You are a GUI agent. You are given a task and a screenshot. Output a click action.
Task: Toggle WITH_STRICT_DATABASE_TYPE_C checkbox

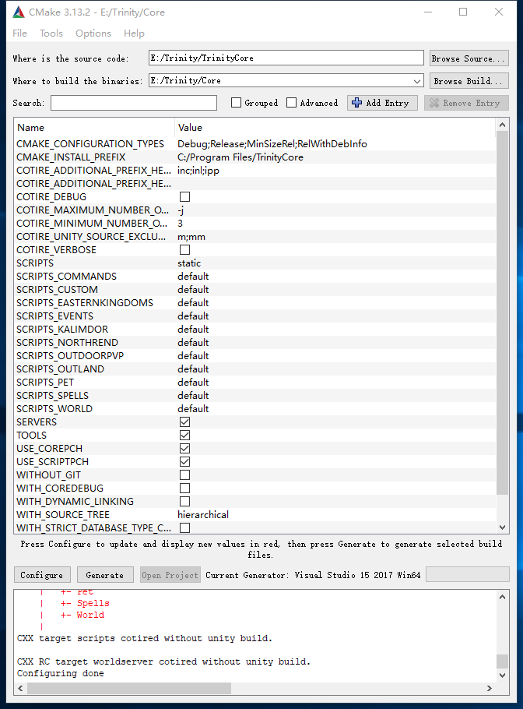tap(184, 527)
